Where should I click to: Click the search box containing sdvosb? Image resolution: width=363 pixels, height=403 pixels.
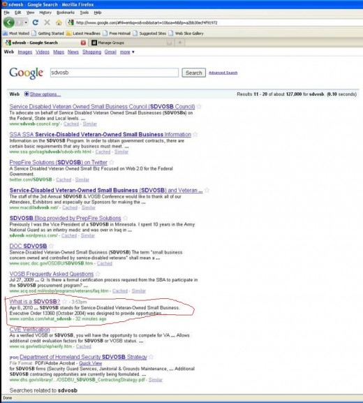click(x=114, y=73)
